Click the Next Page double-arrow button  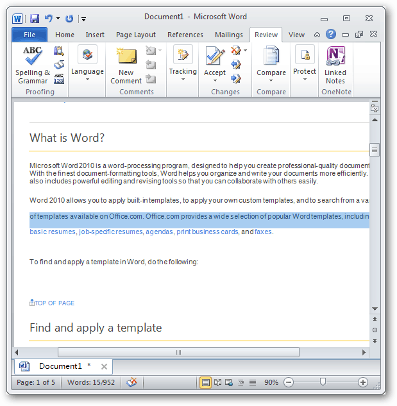(375, 341)
